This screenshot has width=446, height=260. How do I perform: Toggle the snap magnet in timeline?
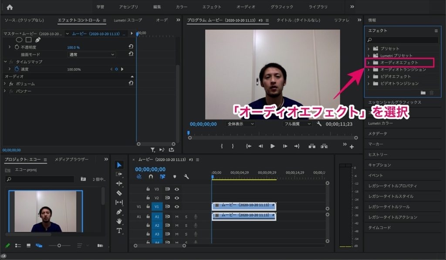pos(151,177)
